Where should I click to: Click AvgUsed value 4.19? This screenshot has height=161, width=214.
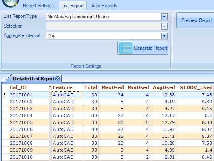(163, 102)
